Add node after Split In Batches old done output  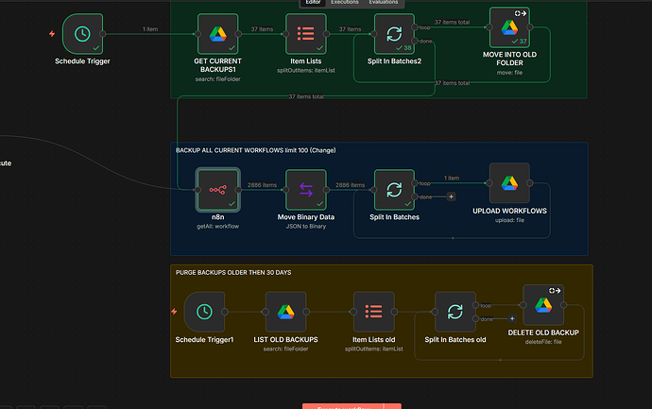coord(511,318)
